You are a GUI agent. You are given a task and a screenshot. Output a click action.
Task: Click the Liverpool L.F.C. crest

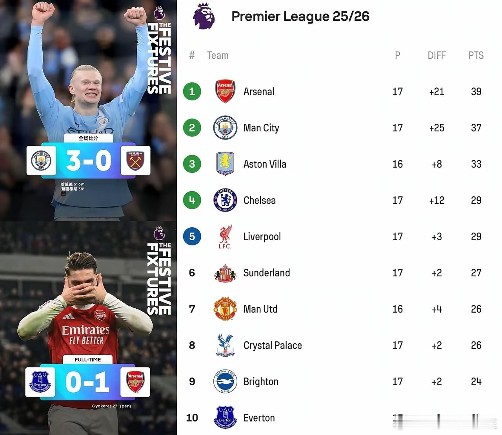[225, 236]
